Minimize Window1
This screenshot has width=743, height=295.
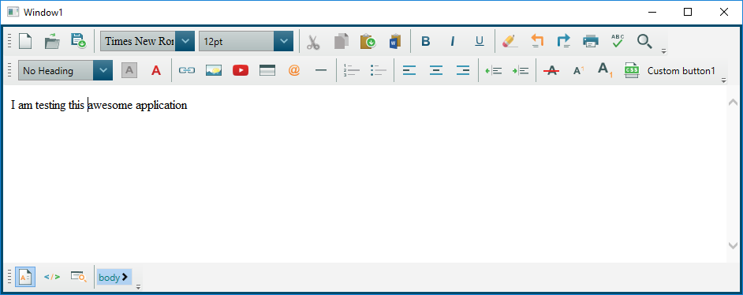652,13
